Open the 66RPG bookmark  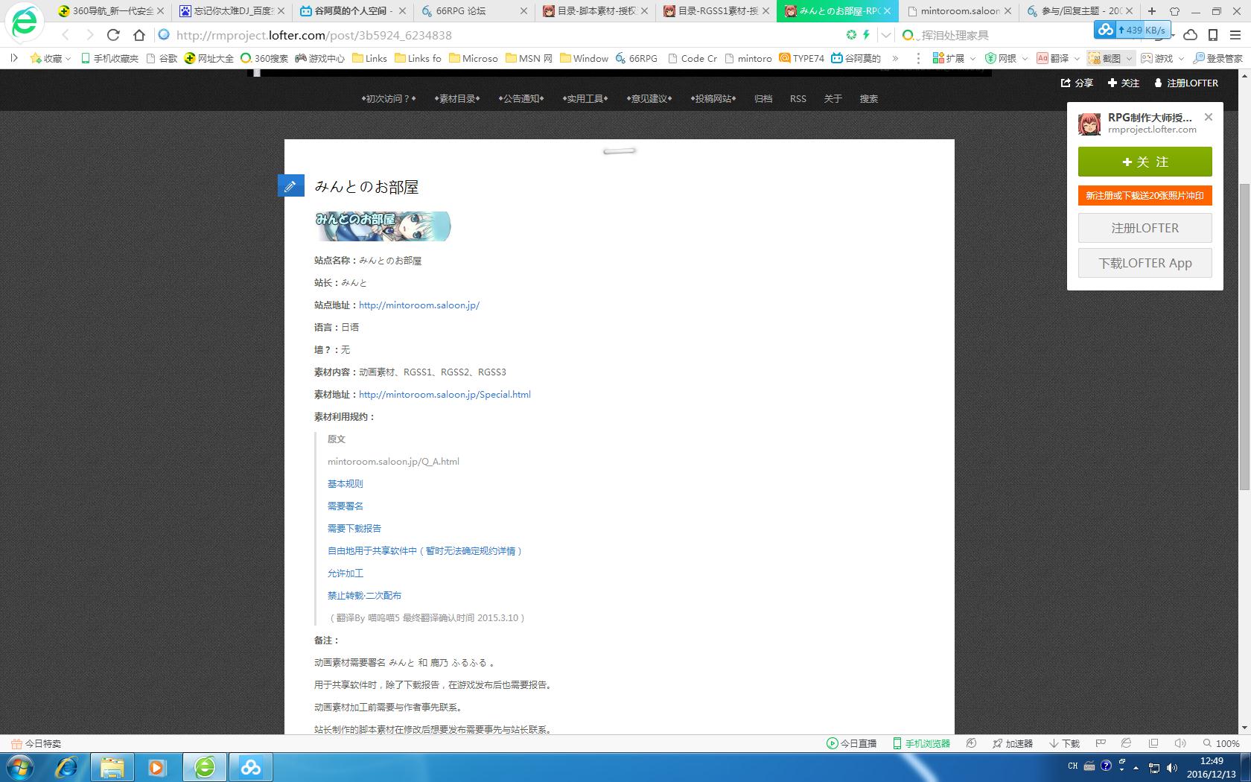point(637,58)
